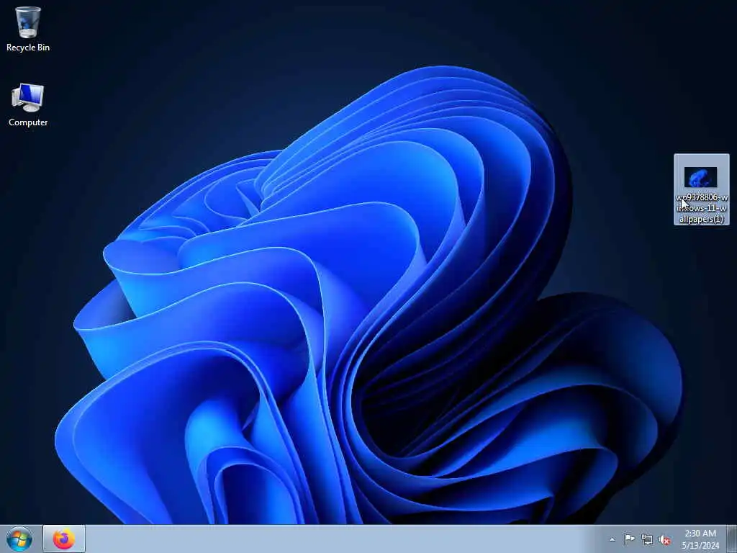Open the clock showing 2:30 AM
Image resolution: width=737 pixels, height=553 pixels.
point(700,539)
